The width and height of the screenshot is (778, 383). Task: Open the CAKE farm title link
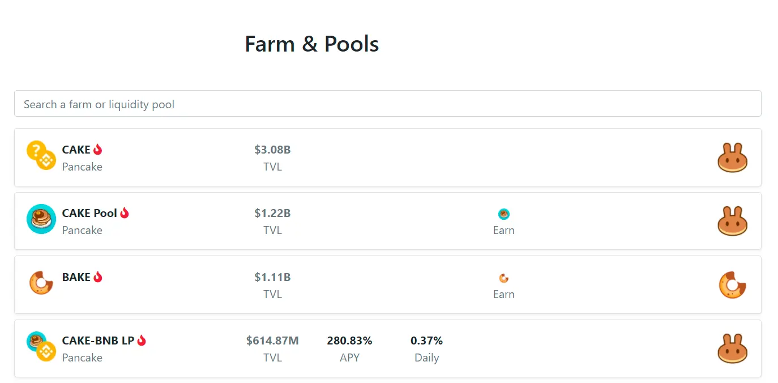(x=76, y=150)
